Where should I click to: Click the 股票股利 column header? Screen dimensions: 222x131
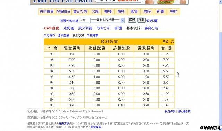point(146,48)
